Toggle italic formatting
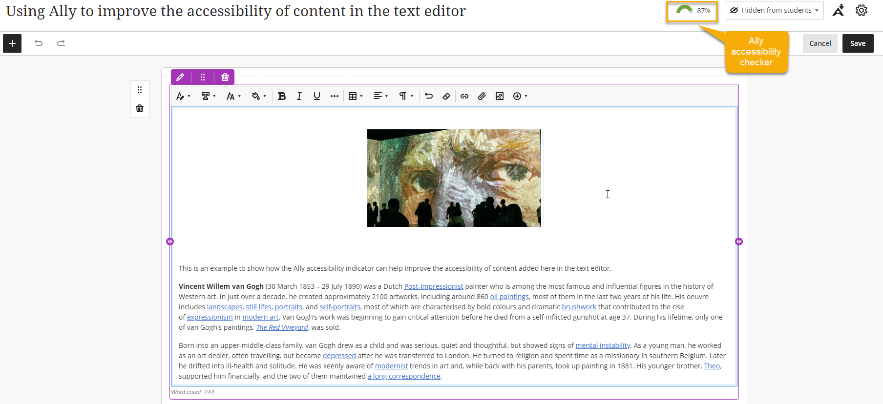The height and width of the screenshot is (404, 883). [x=299, y=96]
